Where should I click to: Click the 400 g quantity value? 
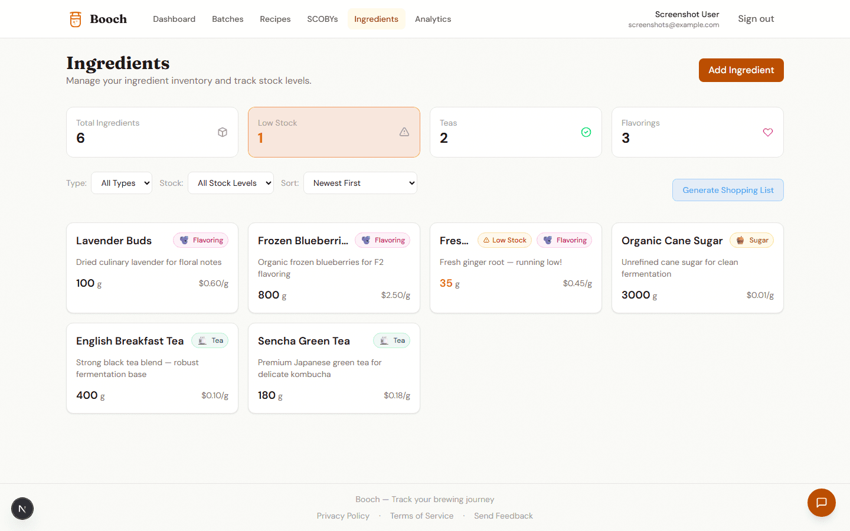(91, 395)
